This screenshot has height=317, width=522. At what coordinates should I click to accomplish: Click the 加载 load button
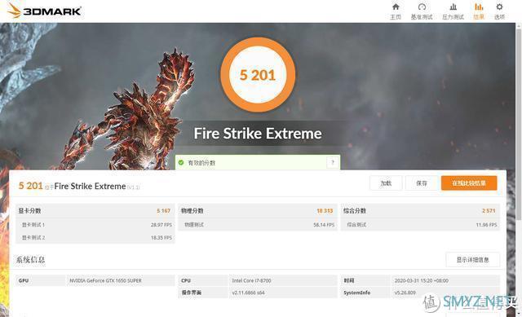386,183
